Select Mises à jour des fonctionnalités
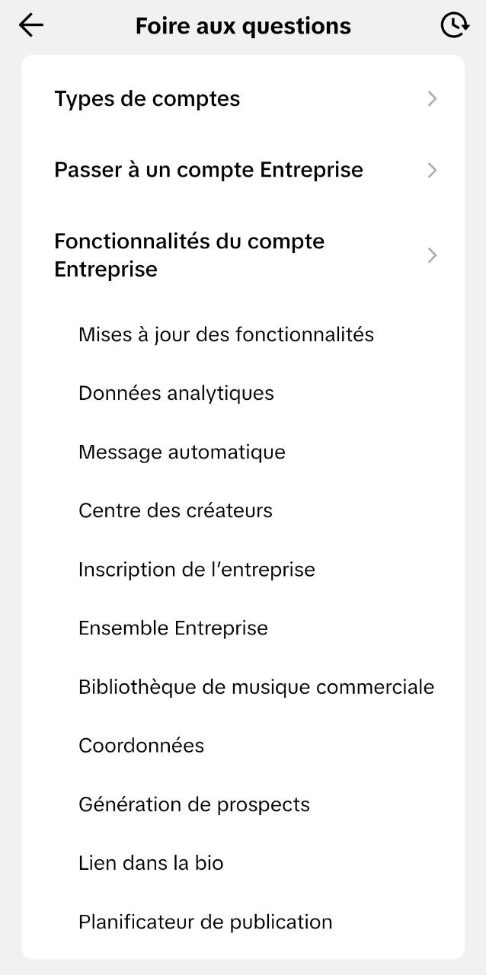Viewport: 486px width, 975px height. click(225, 334)
